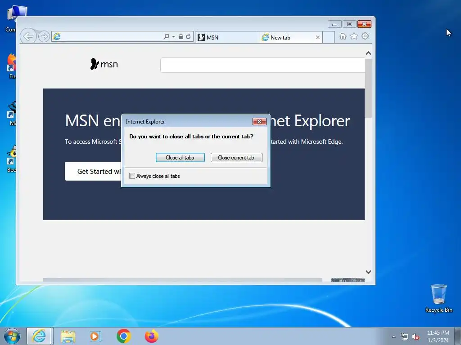Viewport: 461px width, 345px height.
Task: Refresh the page with reload icon
Action: pos(188,36)
